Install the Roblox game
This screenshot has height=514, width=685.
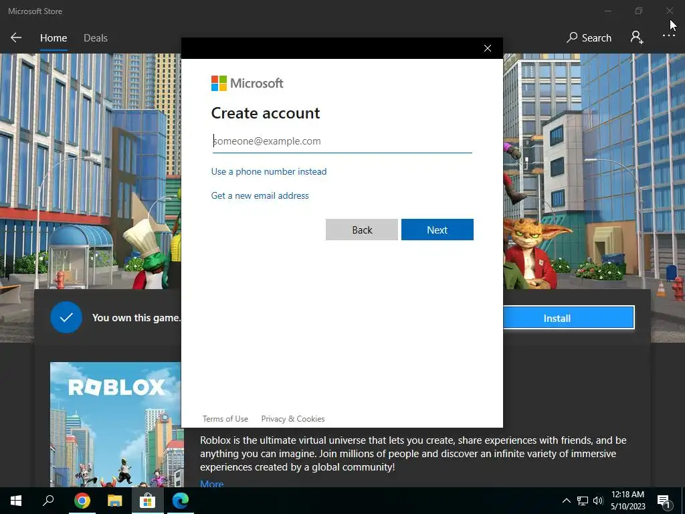[x=569, y=318]
